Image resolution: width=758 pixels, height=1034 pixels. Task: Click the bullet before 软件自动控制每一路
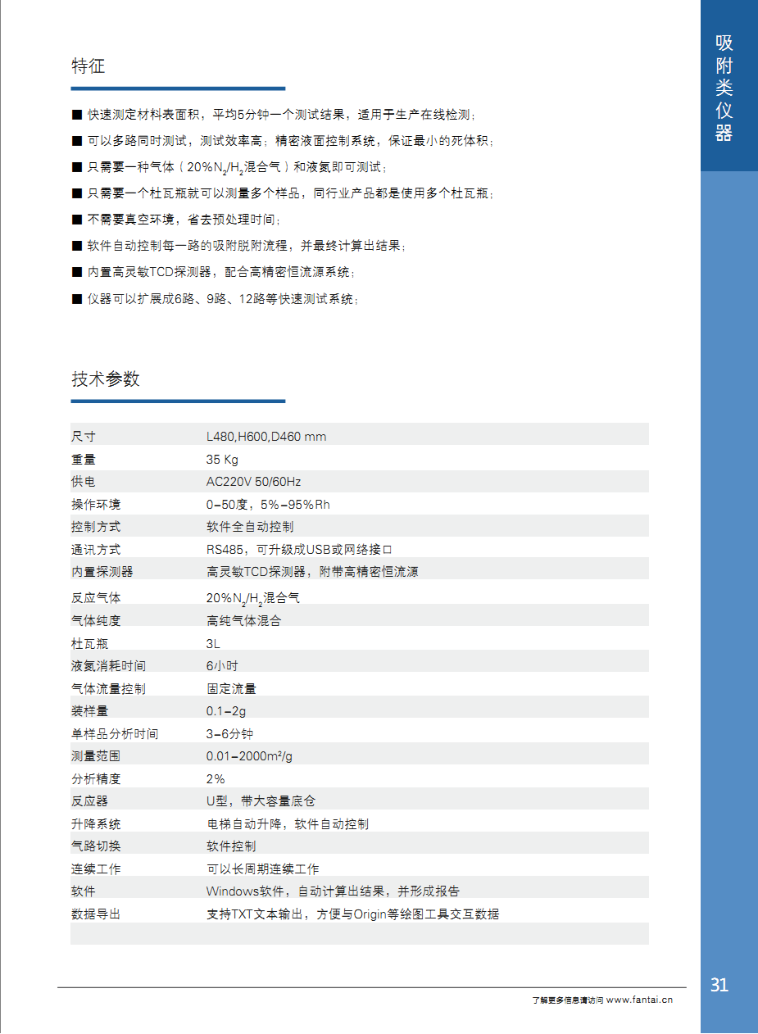tap(77, 246)
